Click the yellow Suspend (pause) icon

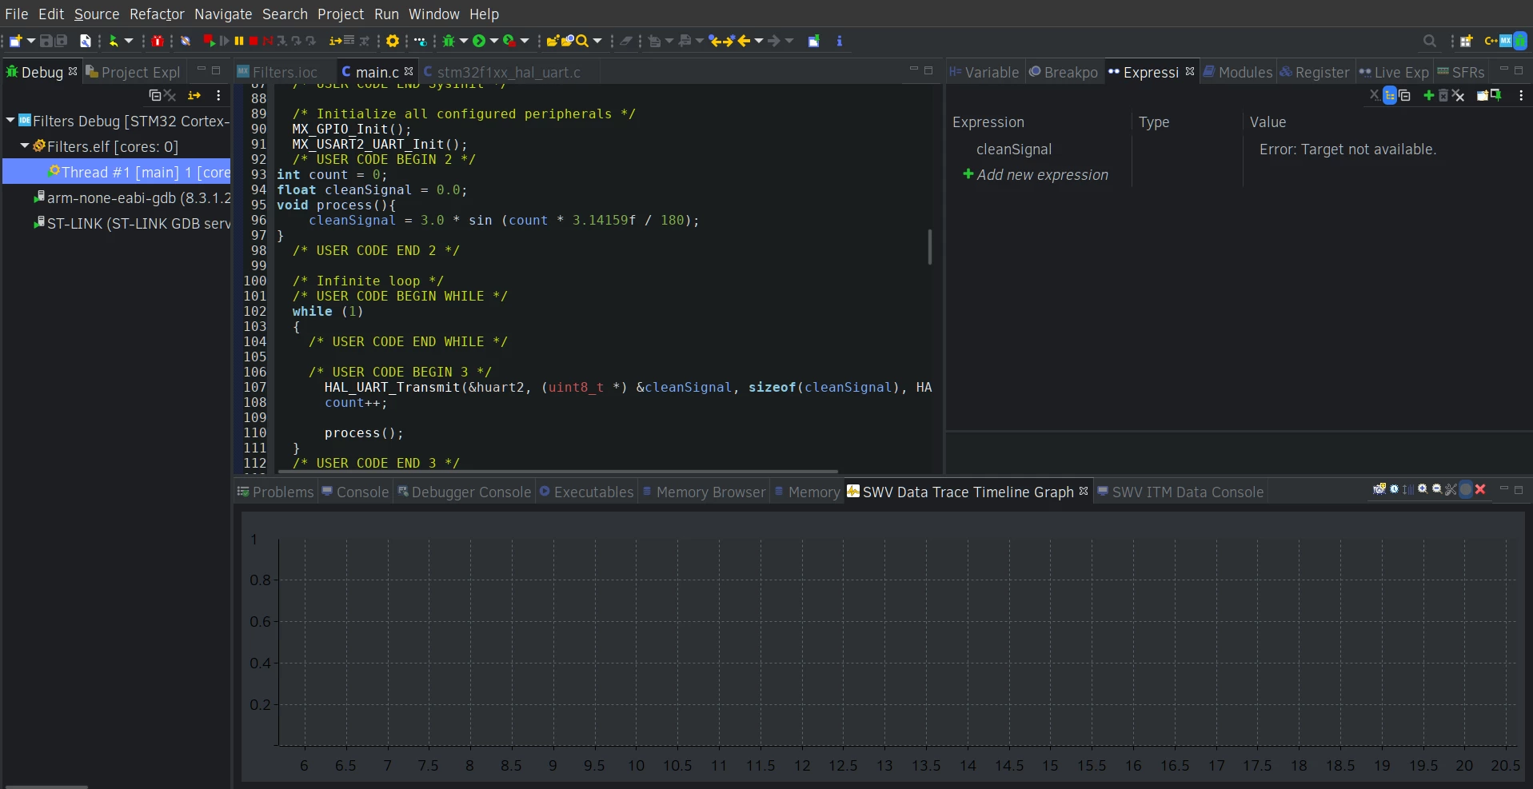239,41
